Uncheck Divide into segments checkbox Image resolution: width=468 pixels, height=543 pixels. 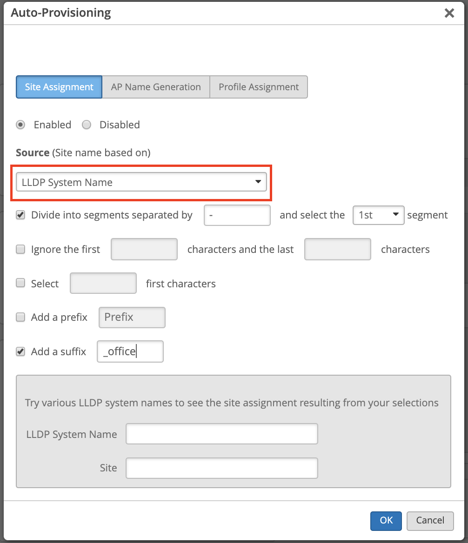tap(20, 215)
